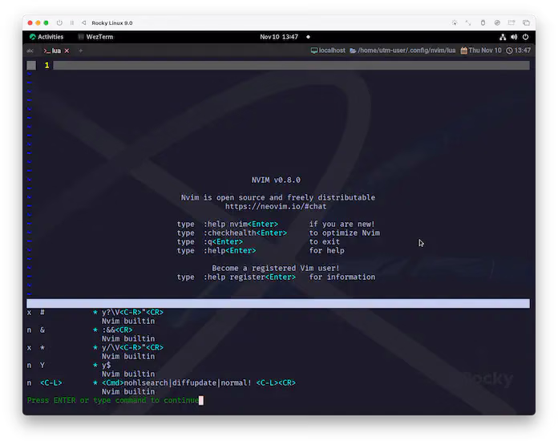
Task: Click the NVIM v0.8.0 title text
Action: tap(276, 180)
